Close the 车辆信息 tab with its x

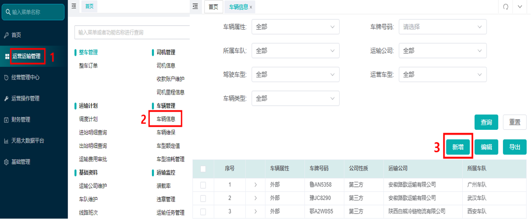251,7
